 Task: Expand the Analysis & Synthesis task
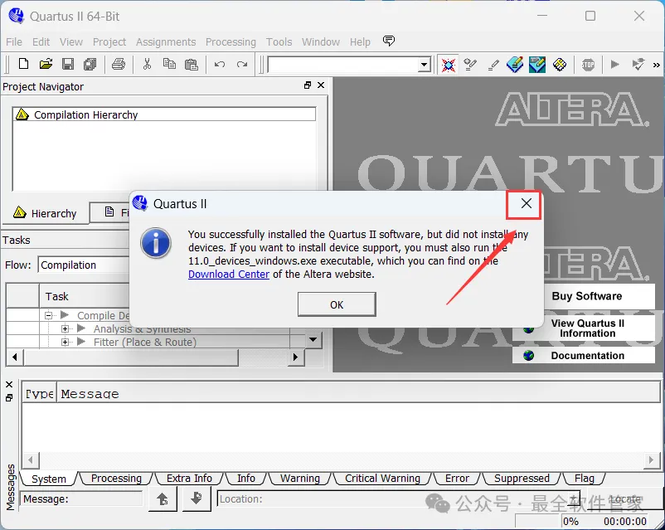pos(65,328)
